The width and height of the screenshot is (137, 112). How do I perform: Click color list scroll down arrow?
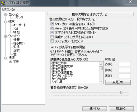pyautogui.click(x=101, y=81)
